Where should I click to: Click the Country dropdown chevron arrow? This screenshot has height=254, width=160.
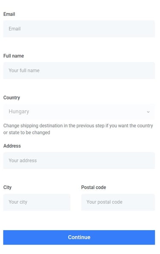coord(148,112)
